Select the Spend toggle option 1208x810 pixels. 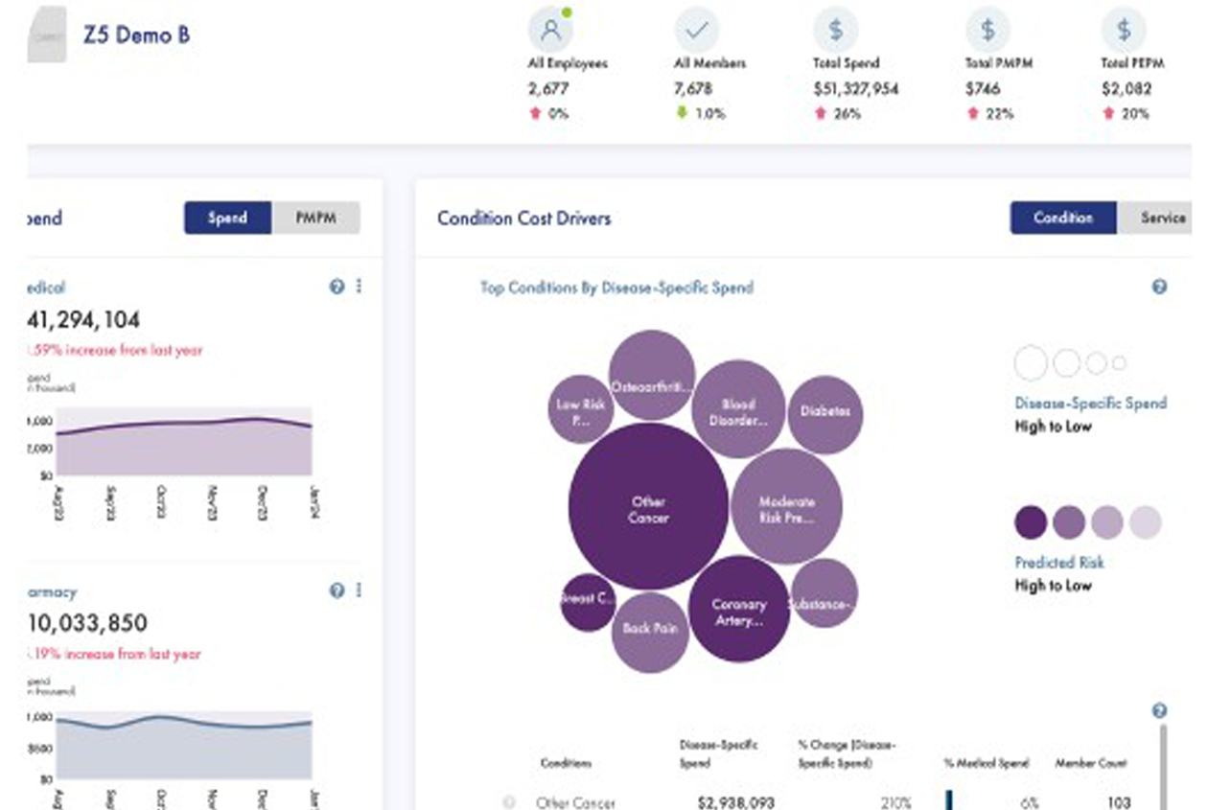tap(227, 219)
